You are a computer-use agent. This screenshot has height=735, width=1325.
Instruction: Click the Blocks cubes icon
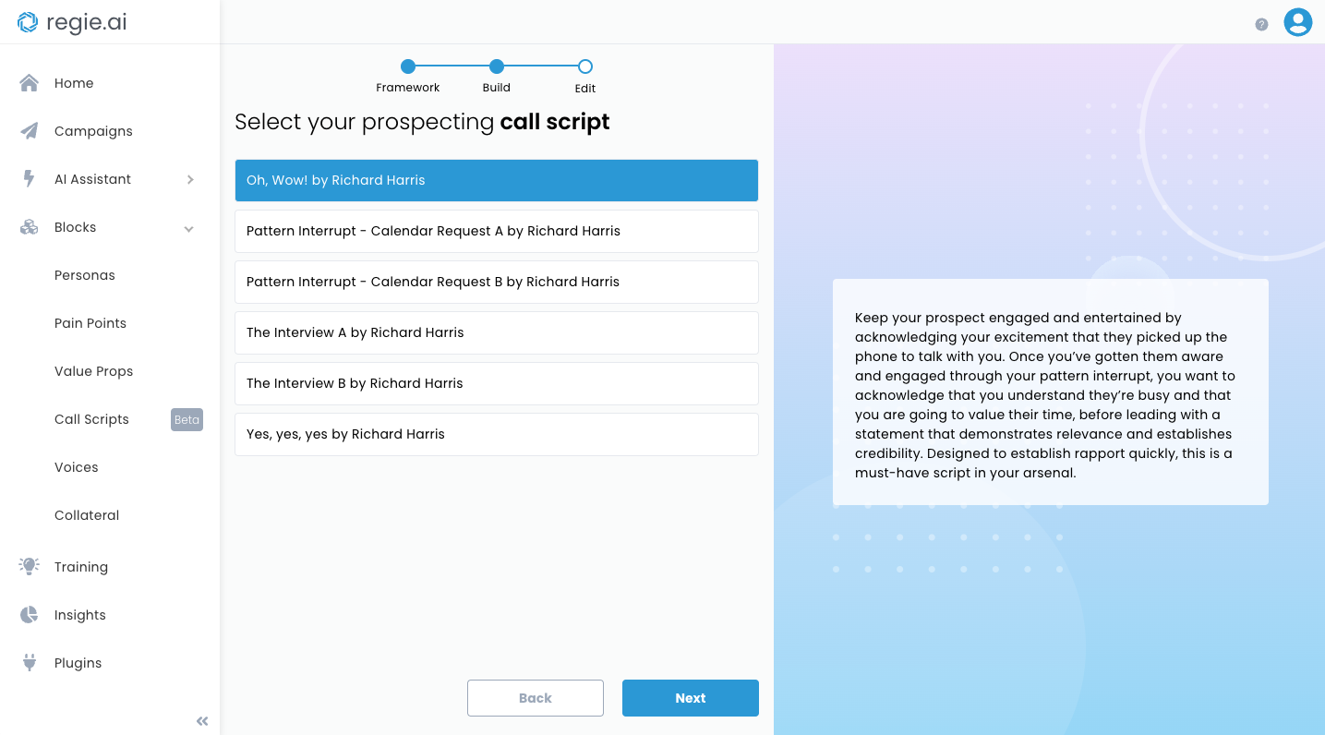30,227
